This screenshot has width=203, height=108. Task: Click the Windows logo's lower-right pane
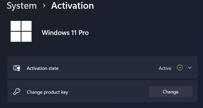point(27,37)
